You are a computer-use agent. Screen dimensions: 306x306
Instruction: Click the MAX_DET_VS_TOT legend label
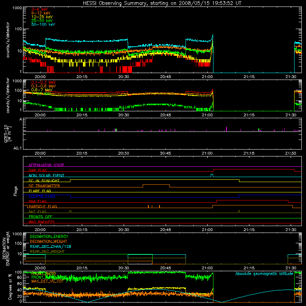point(47,281)
